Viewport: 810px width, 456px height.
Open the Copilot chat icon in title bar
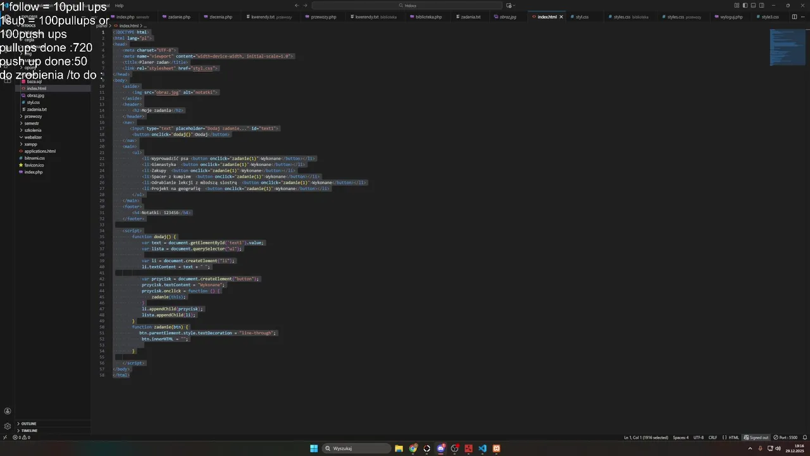pos(508,5)
